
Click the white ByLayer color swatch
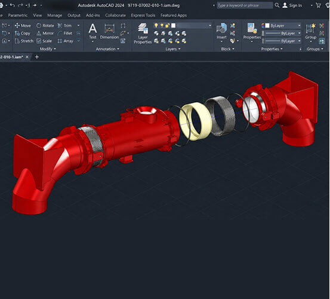coord(267,26)
